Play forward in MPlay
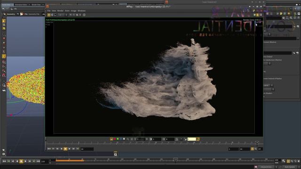This screenshot has height=169, width=301. tap(70, 149)
